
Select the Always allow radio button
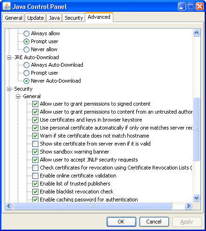click(26, 33)
